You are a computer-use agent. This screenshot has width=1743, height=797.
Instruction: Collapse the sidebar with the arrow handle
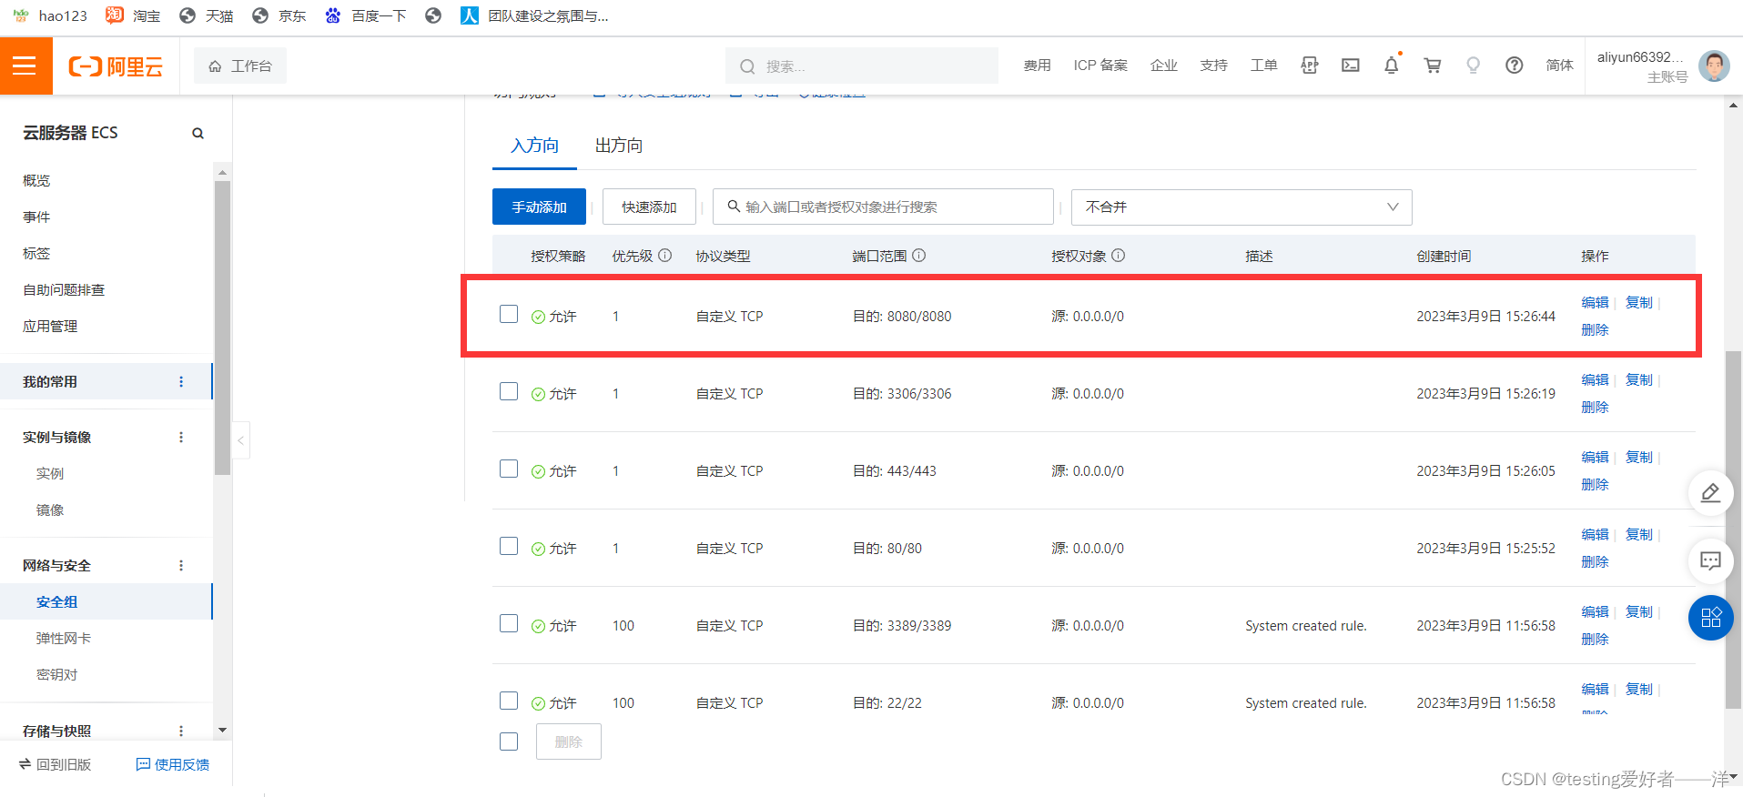pyautogui.click(x=241, y=440)
